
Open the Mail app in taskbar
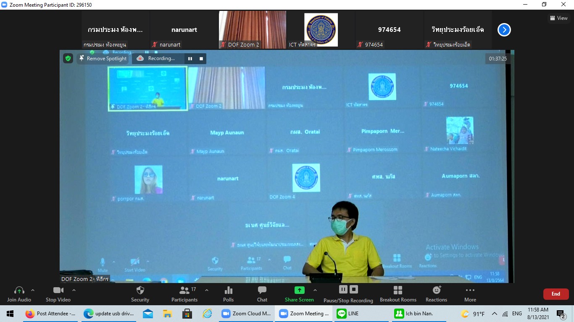pyautogui.click(x=147, y=314)
